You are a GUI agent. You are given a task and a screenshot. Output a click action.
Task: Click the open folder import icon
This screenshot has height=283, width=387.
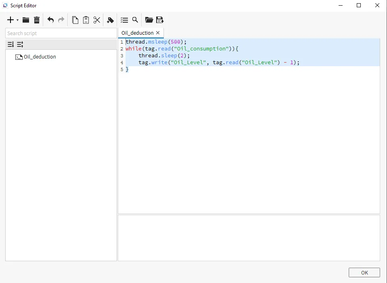coord(149,20)
